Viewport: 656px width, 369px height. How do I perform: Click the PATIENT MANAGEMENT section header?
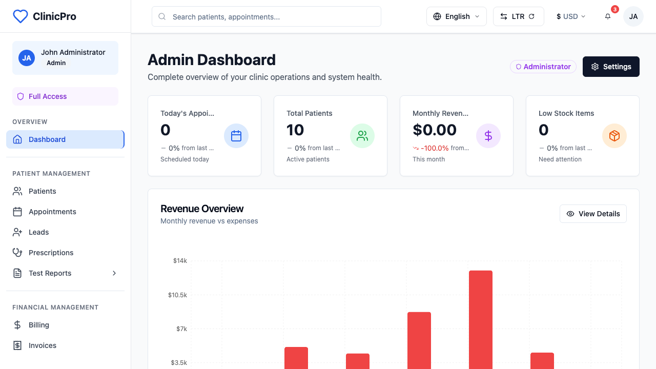(51, 174)
